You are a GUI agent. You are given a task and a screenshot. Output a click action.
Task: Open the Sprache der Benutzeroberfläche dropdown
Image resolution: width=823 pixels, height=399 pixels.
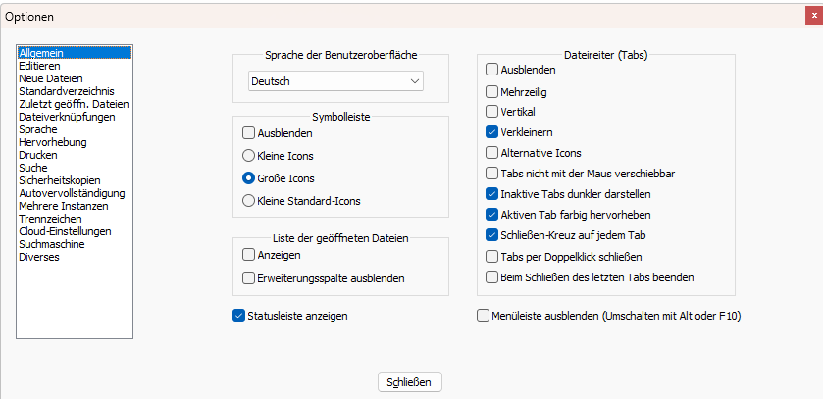click(335, 80)
